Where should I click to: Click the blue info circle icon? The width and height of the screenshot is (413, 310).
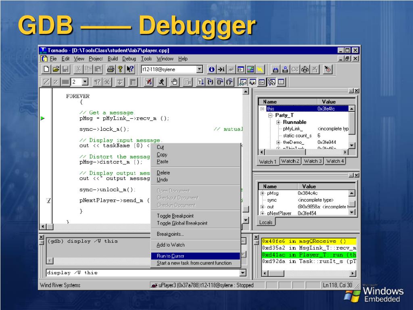pyautogui.click(x=212, y=69)
